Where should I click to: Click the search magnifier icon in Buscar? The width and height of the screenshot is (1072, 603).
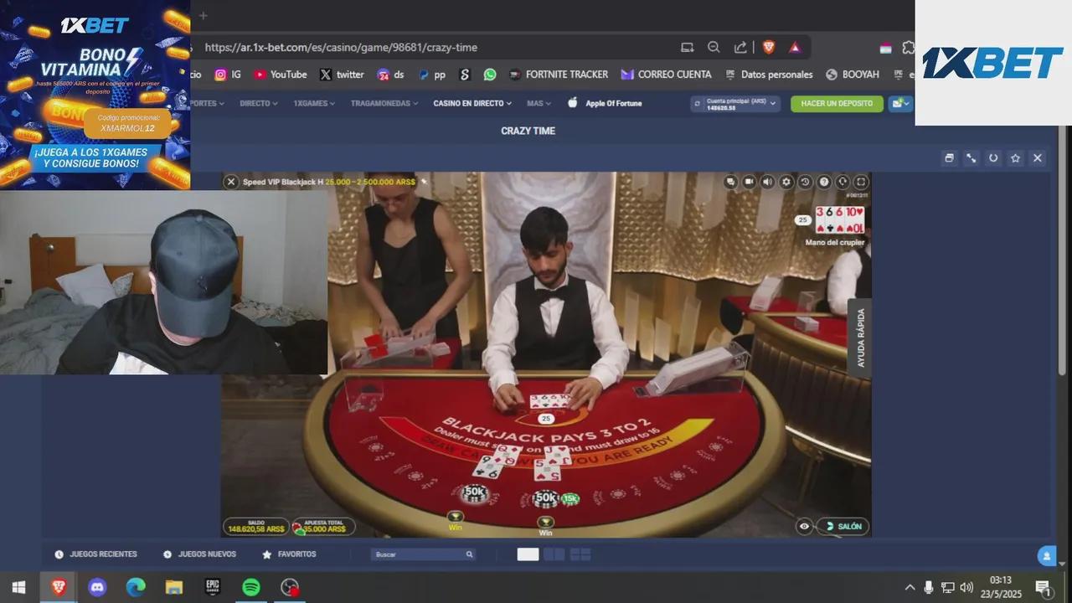click(x=469, y=554)
